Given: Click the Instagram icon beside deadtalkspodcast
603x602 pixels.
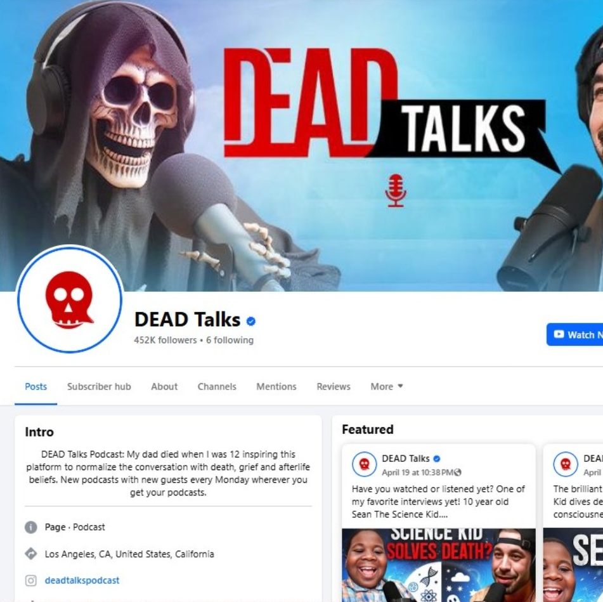Looking at the screenshot, I should 31,580.
